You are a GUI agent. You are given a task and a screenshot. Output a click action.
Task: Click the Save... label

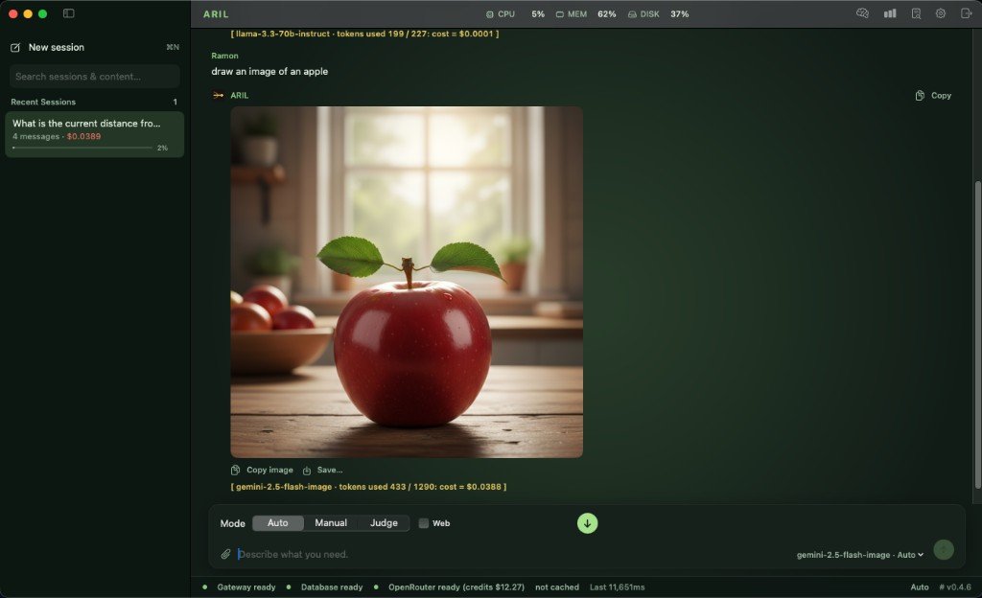coord(330,470)
